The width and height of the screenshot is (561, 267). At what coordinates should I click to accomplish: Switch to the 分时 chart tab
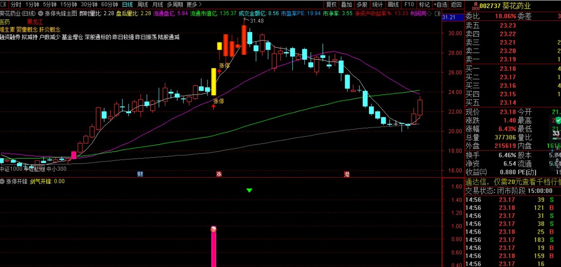16,5
